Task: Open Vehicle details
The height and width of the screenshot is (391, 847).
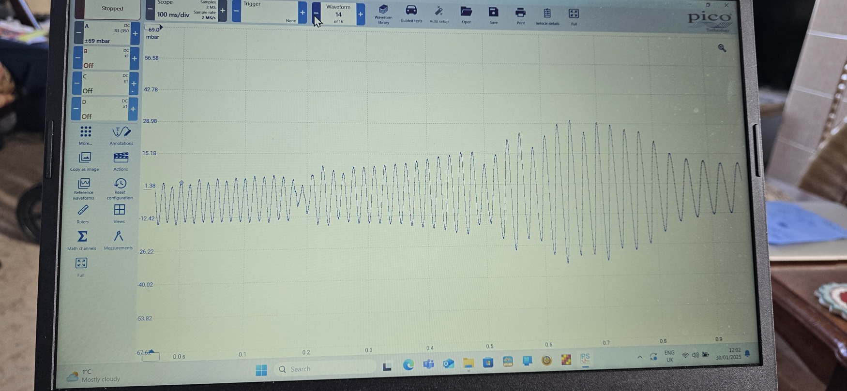Action: (547, 16)
